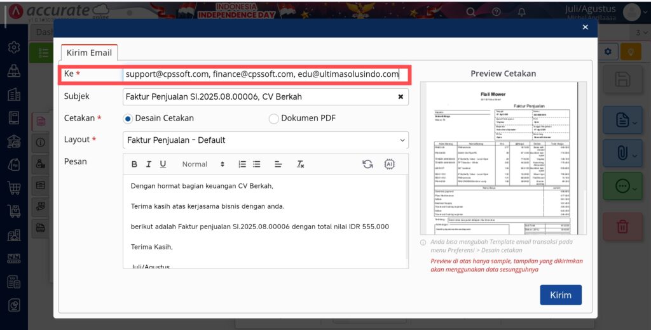Click in the Ke recipient email field

click(x=266, y=75)
